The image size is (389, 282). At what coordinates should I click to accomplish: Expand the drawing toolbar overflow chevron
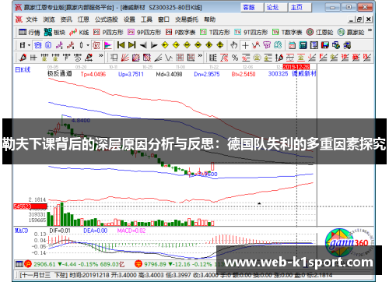(101, 56)
